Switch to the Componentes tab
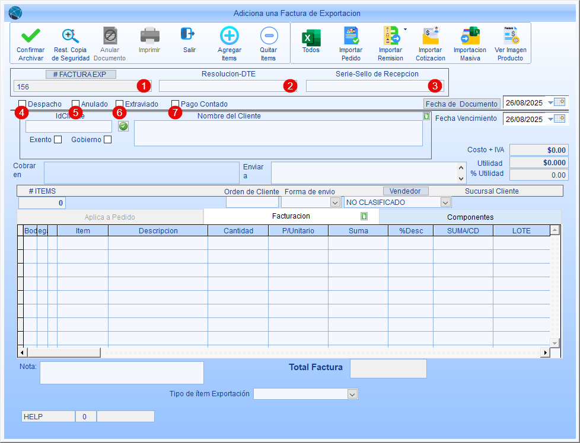The width and height of the screenshot is (580, 443). pos(470,217)
